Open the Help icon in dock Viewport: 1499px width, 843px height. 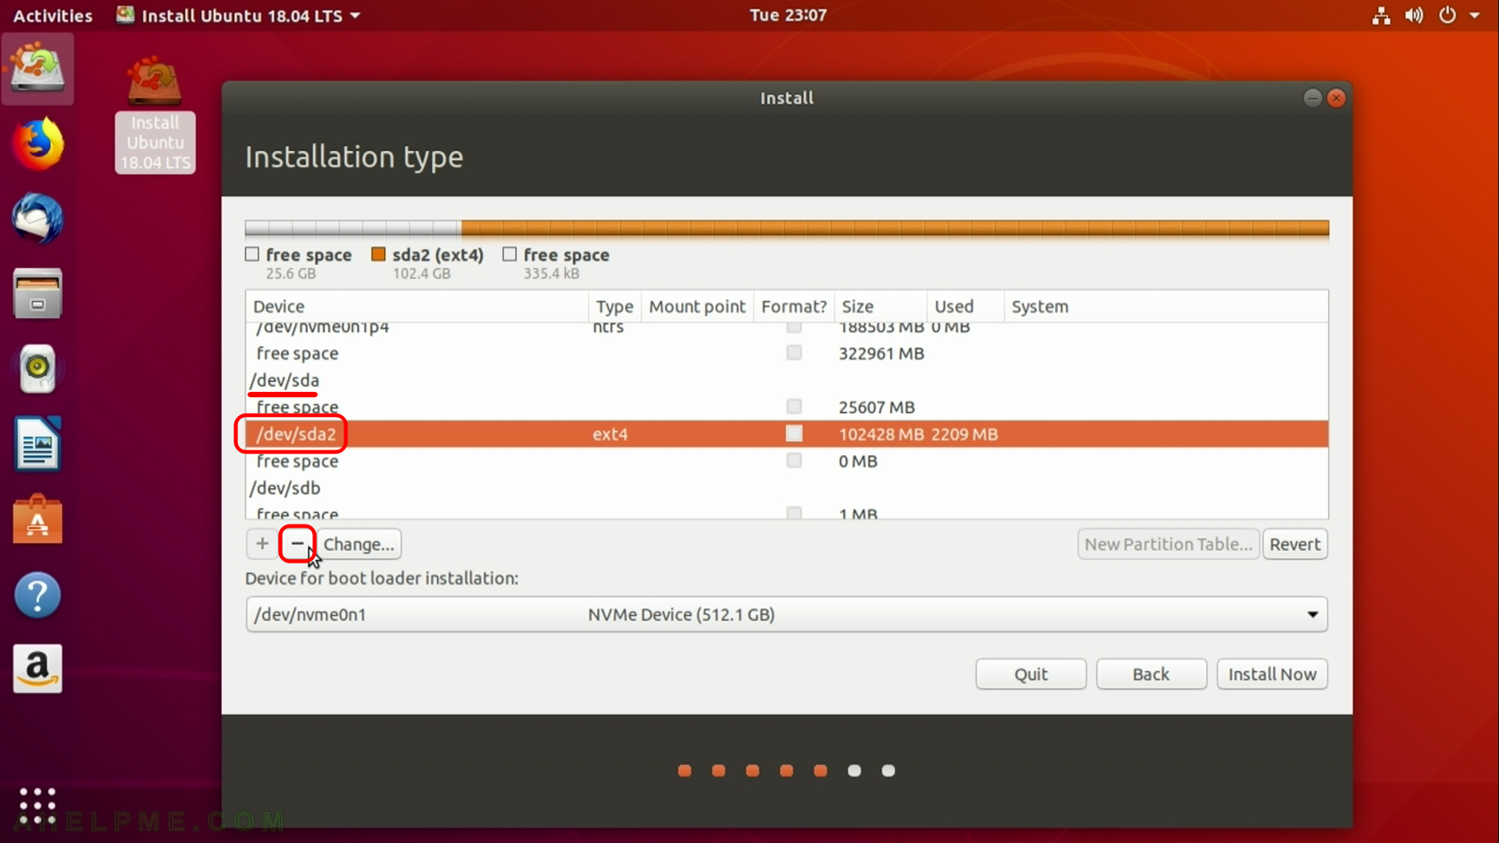pos(37,595)
